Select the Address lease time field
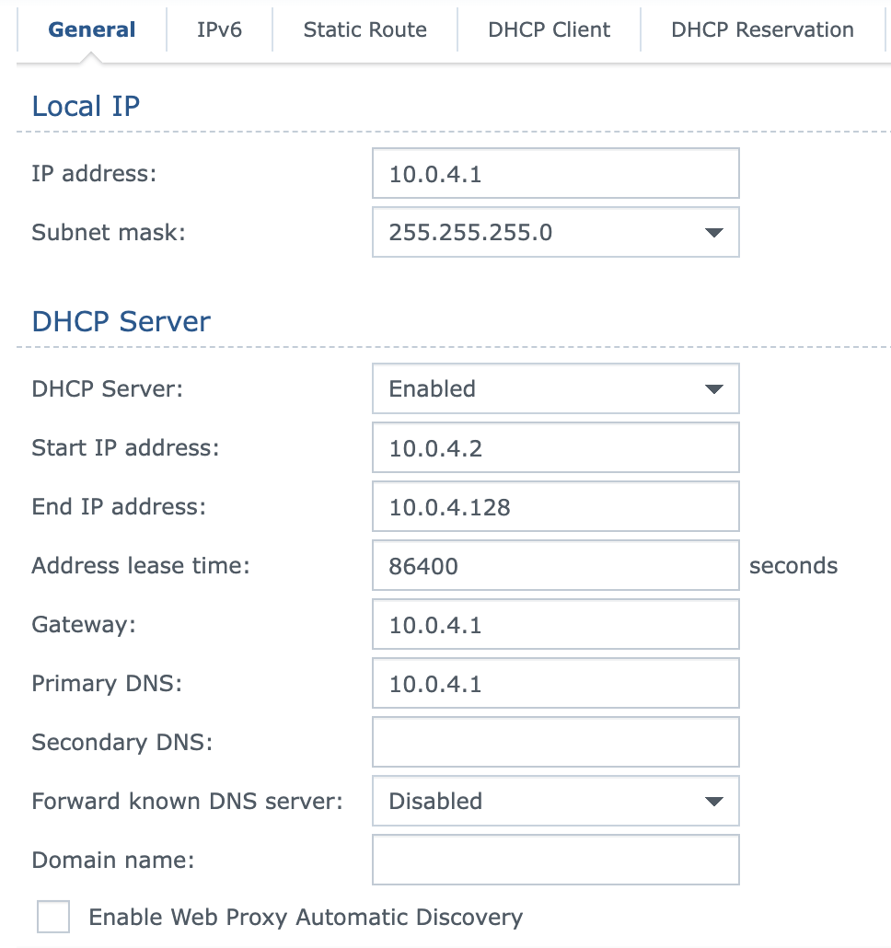Image resolution: width=891 pixels, height=948 pixels. point(555,565)
